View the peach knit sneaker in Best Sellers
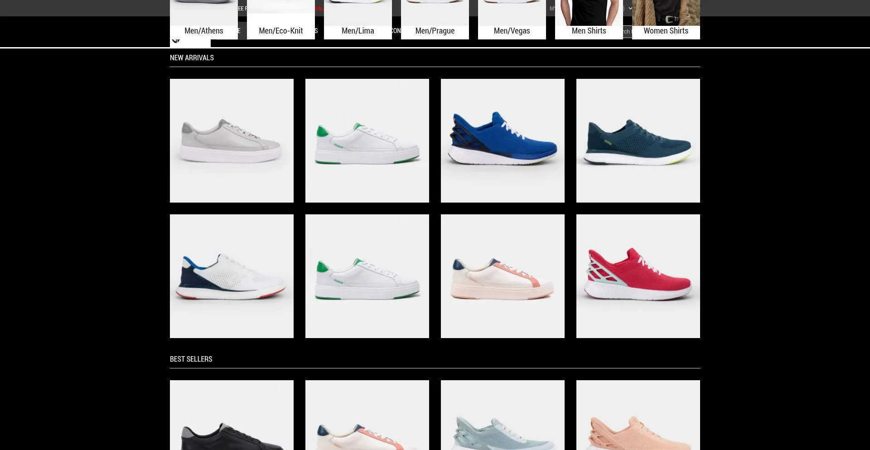Viewport: 870px width, 450px height. point(638,415)
